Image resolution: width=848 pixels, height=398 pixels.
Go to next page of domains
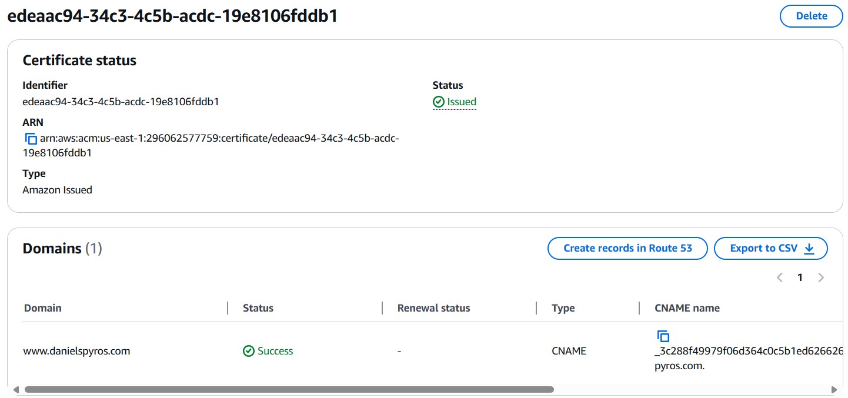(821, 277)
